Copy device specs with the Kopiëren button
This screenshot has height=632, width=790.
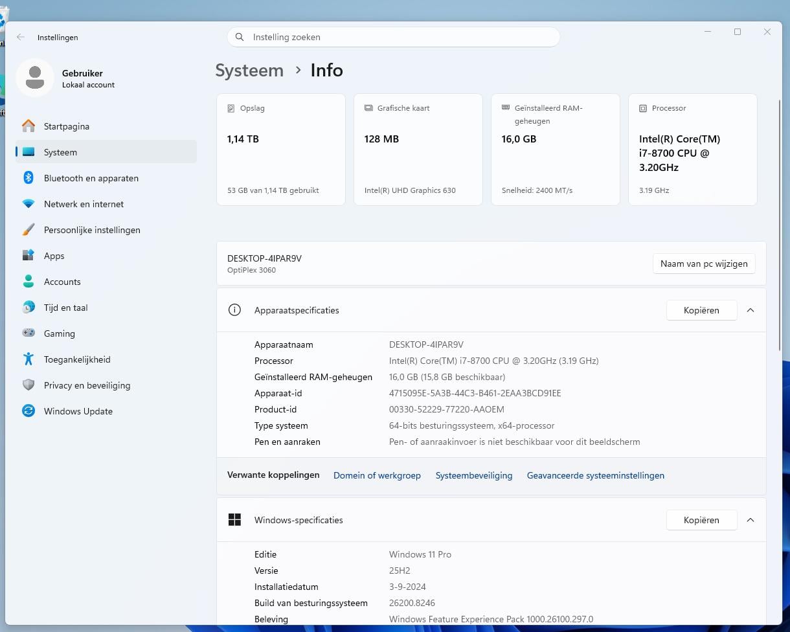click(701, 310)
